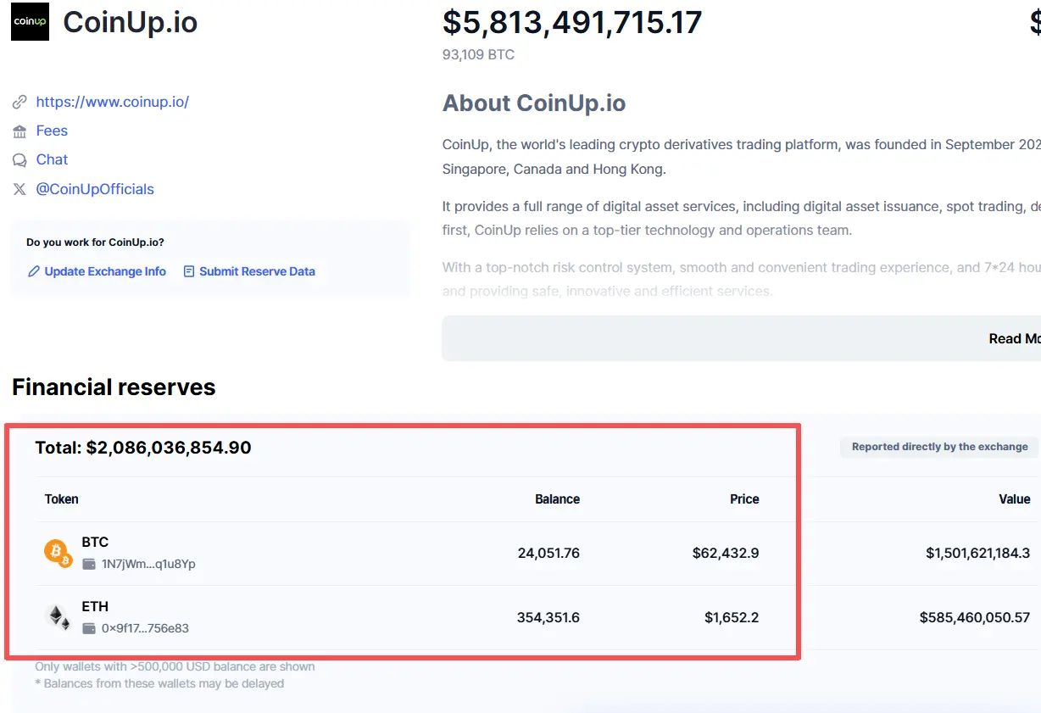
Task: Open the Chat link
Action: 52,159
